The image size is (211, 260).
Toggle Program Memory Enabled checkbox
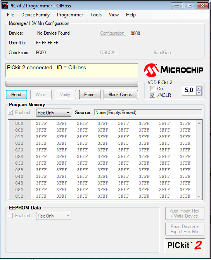[x=10, y=112]
